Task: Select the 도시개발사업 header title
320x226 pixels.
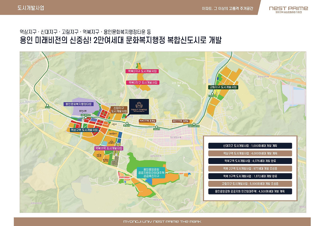Action: click(x=31, y=8)
